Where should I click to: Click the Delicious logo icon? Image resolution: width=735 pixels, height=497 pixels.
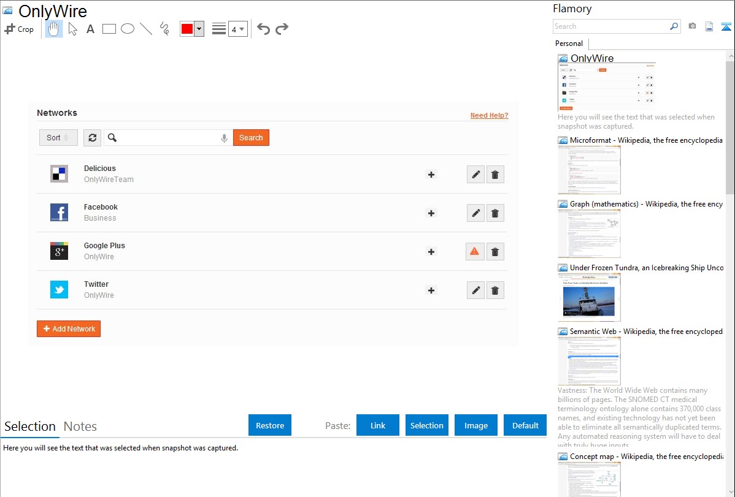(x=59, y=174)
